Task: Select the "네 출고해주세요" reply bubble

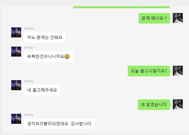Action: click(x=42, y=90)
